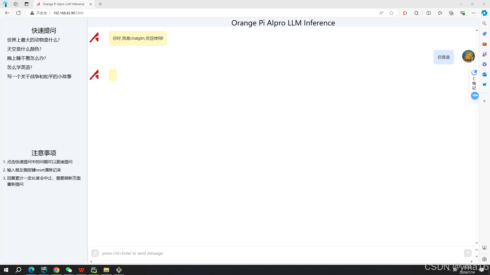Viewport: 490px width, 275px height.
Task: Click the reset button left of message input
Action: [95, 253]
